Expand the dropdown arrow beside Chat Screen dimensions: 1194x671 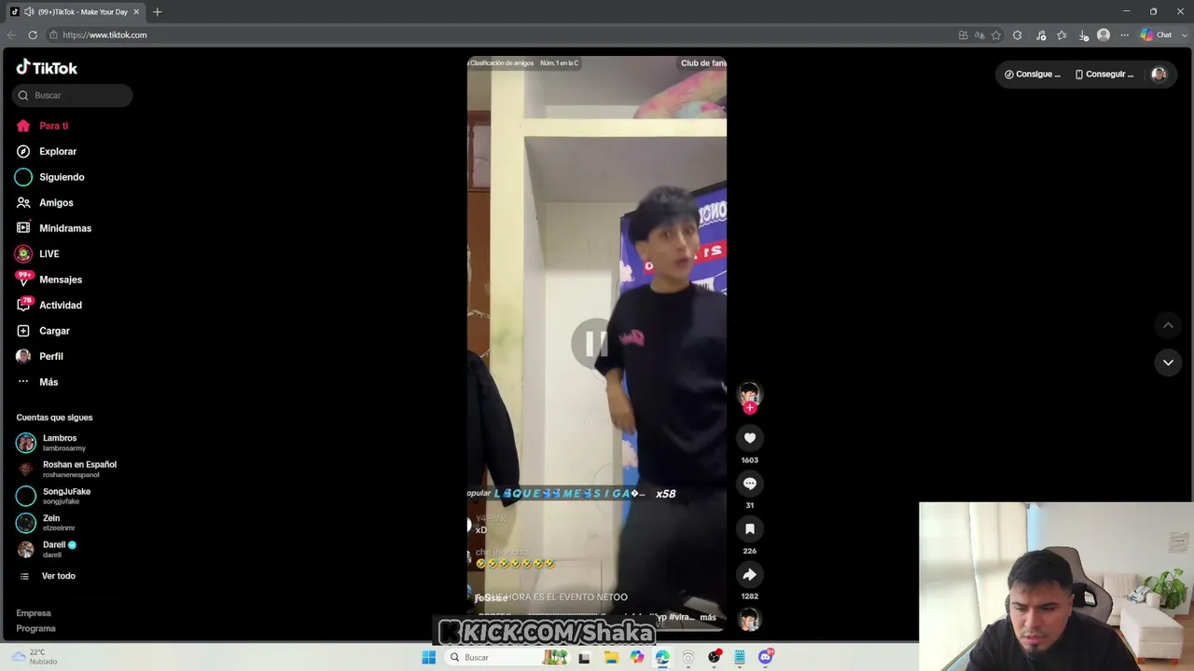coord(1184,35)
